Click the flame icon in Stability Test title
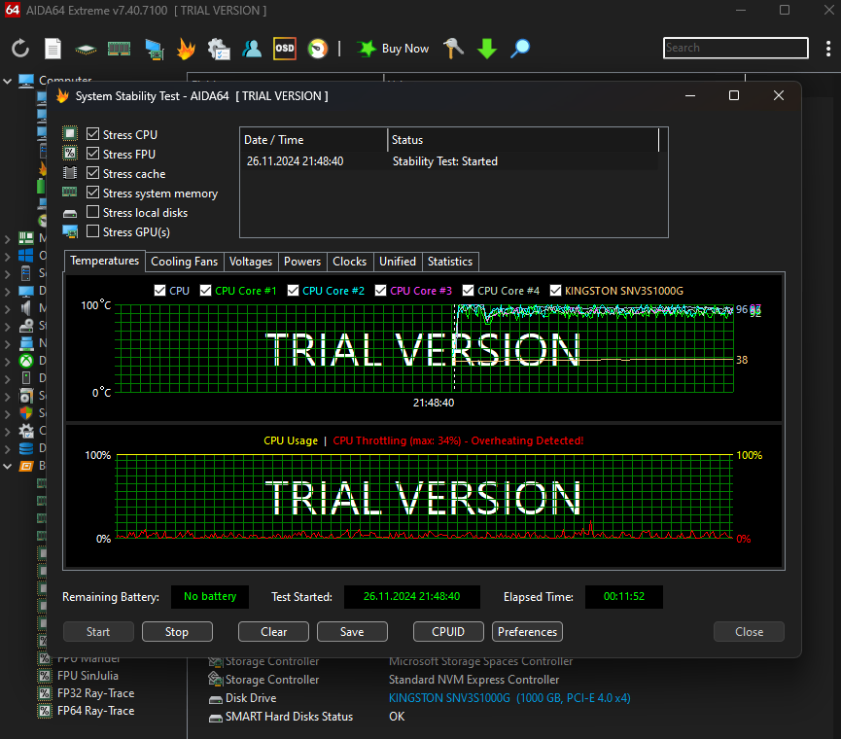This screenshot has height=739, width=841. 63,96
